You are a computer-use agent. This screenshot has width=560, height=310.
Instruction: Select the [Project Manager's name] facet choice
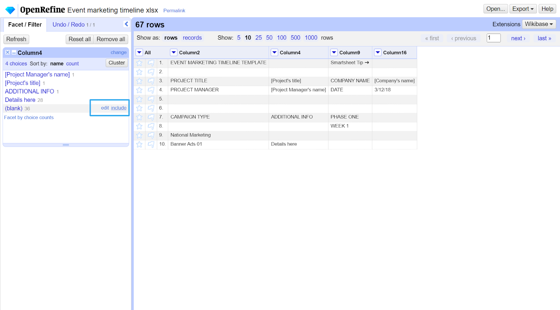[x=37, y=75]
